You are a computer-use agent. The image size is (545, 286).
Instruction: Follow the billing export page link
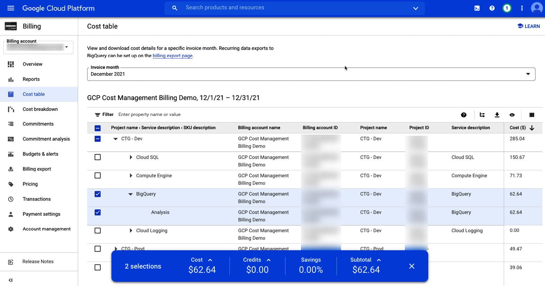(x=173, y=56)
